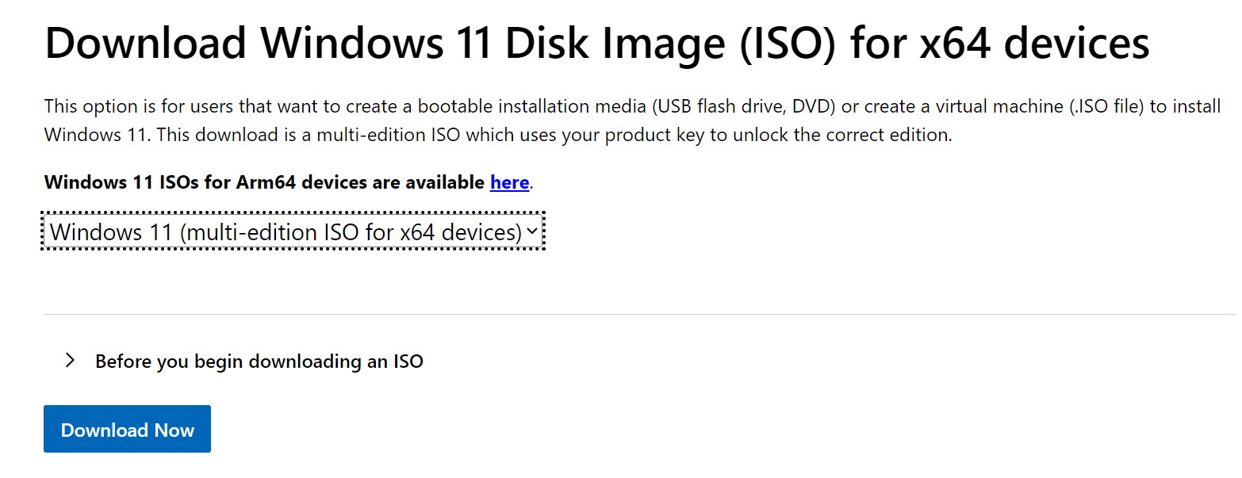Click the Download Now button
The image size is (1242, 478).
pyautogui.click(x=127, y=430)
